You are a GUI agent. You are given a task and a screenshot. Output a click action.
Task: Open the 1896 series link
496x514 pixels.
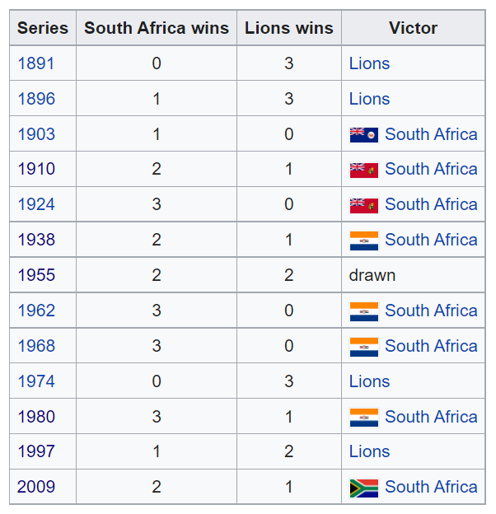pyautogui.click(x=36, y=99)
